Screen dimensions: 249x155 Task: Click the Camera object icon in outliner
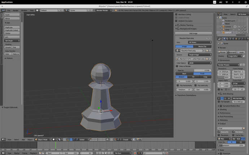coord(224,26)
